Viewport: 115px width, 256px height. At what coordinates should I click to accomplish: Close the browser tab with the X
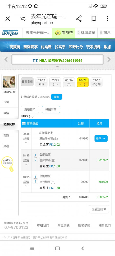pyautogui.click(x=8, y=19)
